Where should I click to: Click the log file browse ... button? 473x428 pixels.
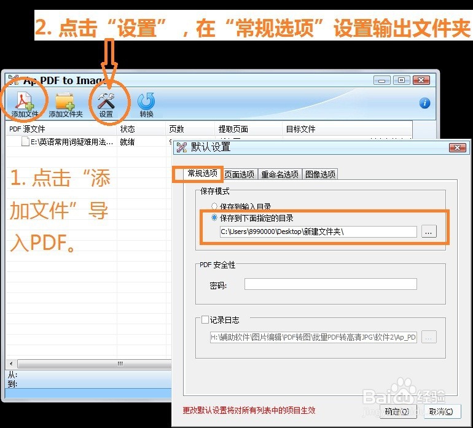tap(429, 337)
